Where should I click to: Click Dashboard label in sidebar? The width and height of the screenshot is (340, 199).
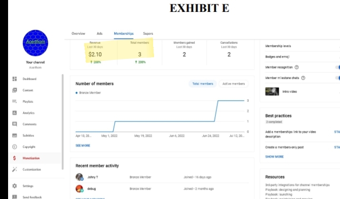point(29,79)
